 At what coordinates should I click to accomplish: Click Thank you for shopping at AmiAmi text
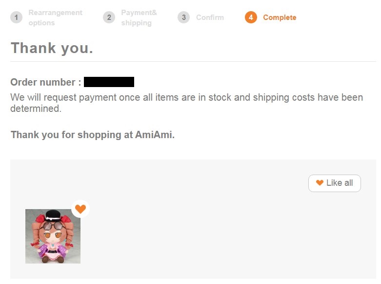pyautogui.click(x=92, y=135)
